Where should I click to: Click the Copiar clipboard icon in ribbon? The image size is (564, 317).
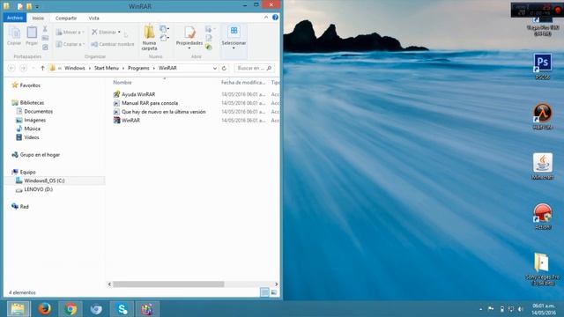click(14, 36)
